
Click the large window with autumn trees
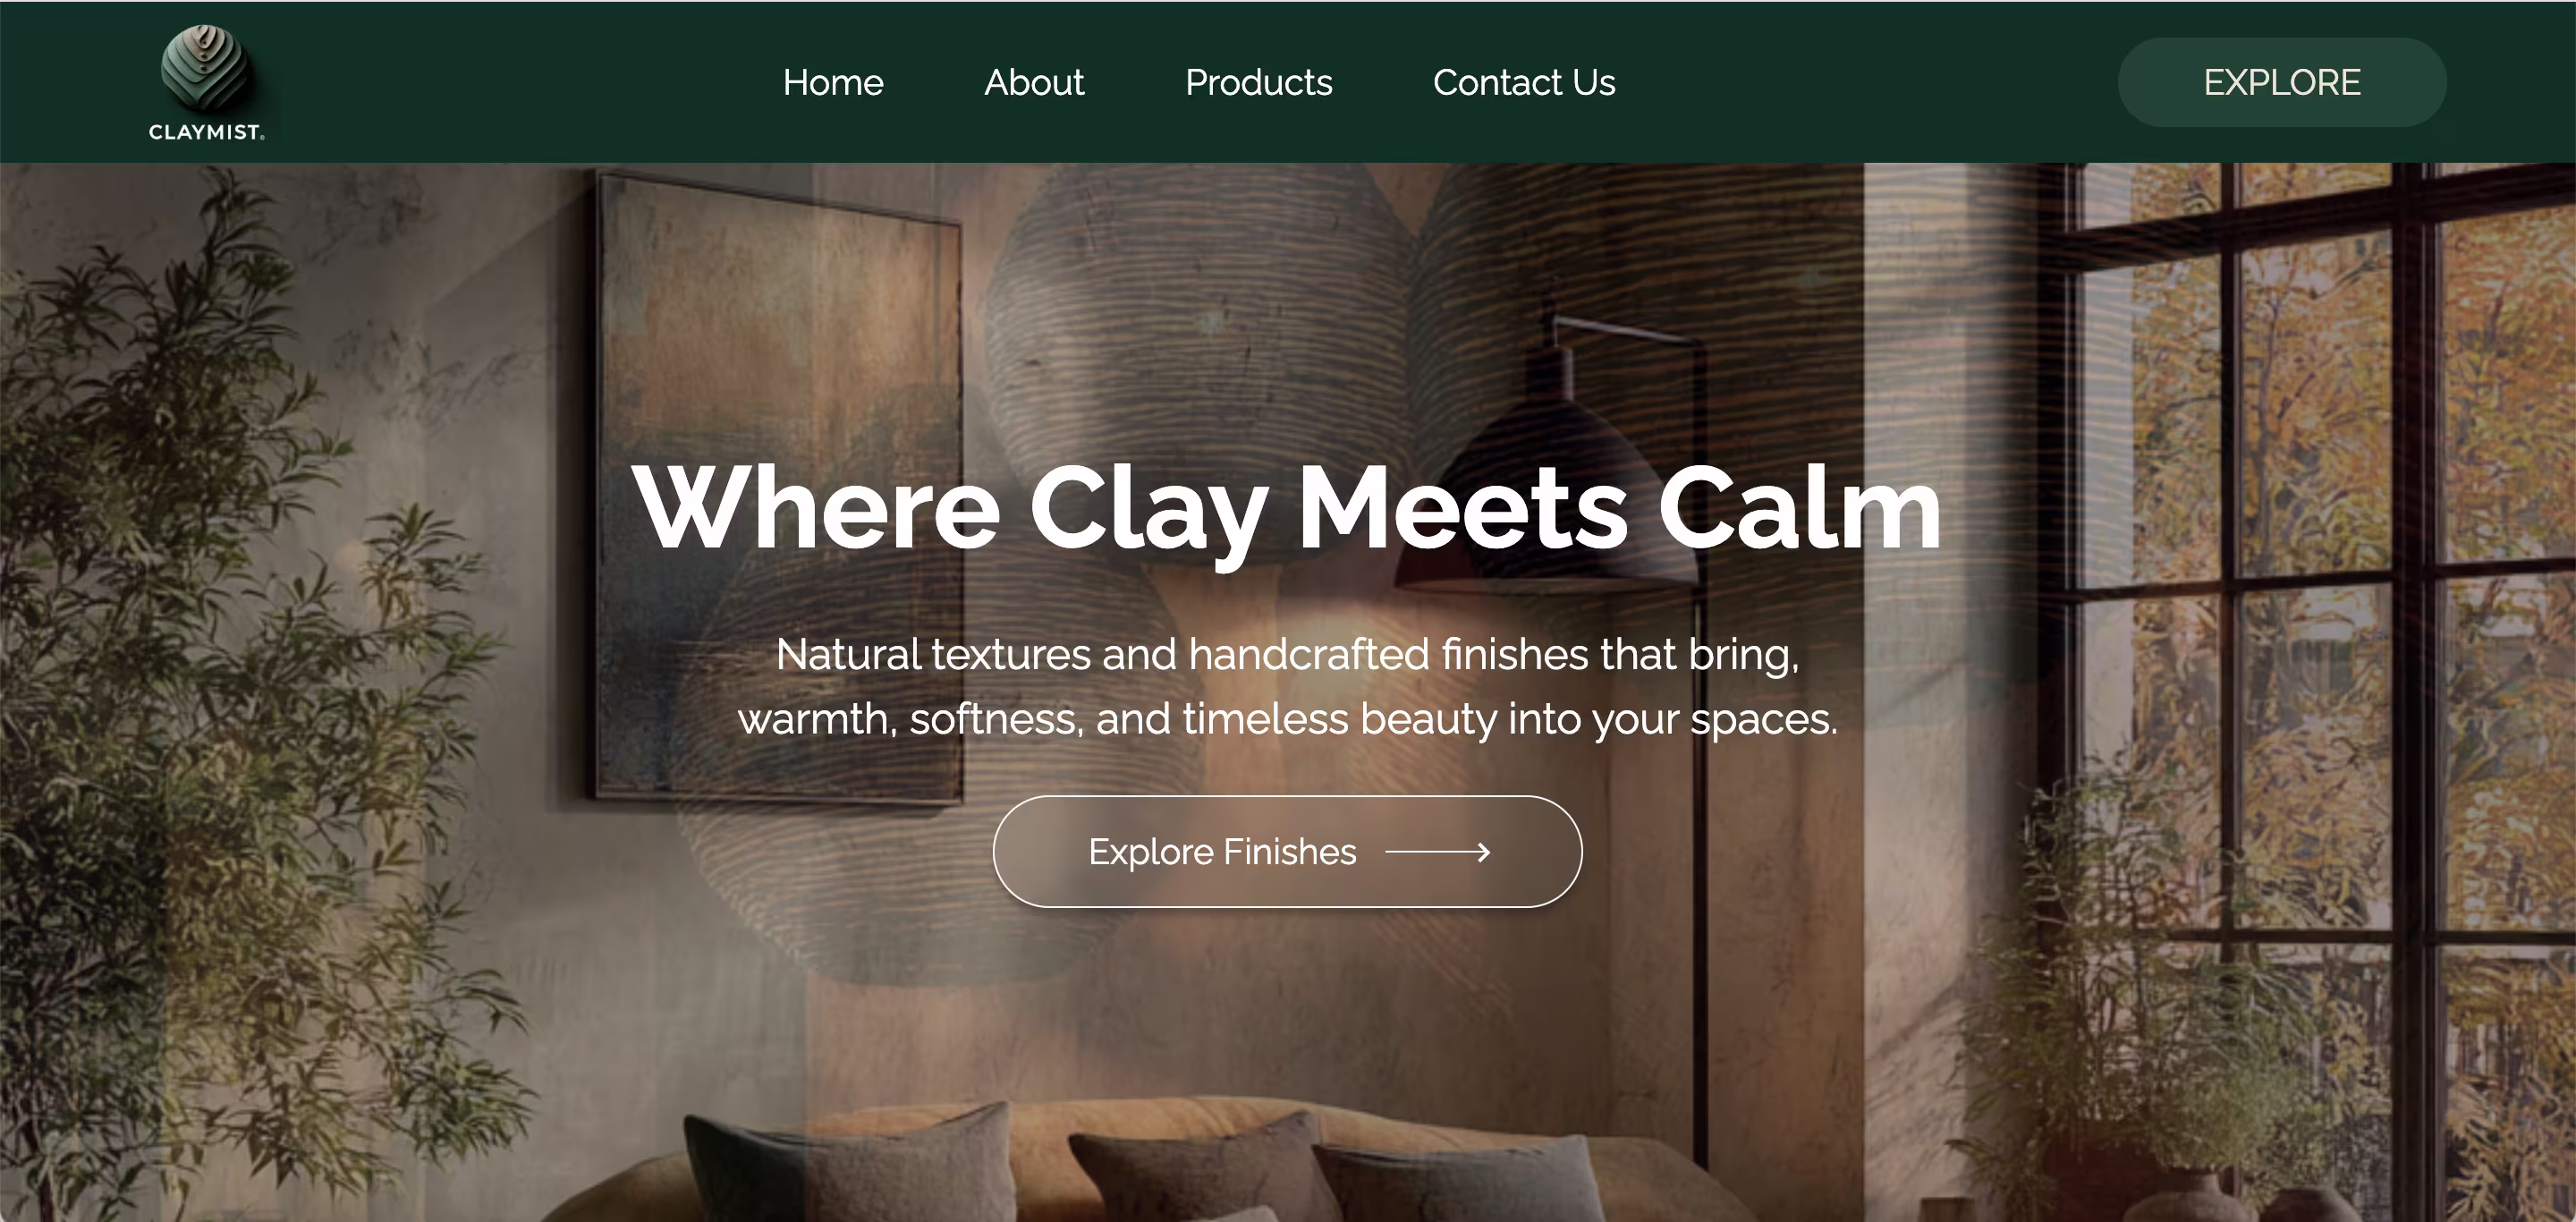[2320, 690]
